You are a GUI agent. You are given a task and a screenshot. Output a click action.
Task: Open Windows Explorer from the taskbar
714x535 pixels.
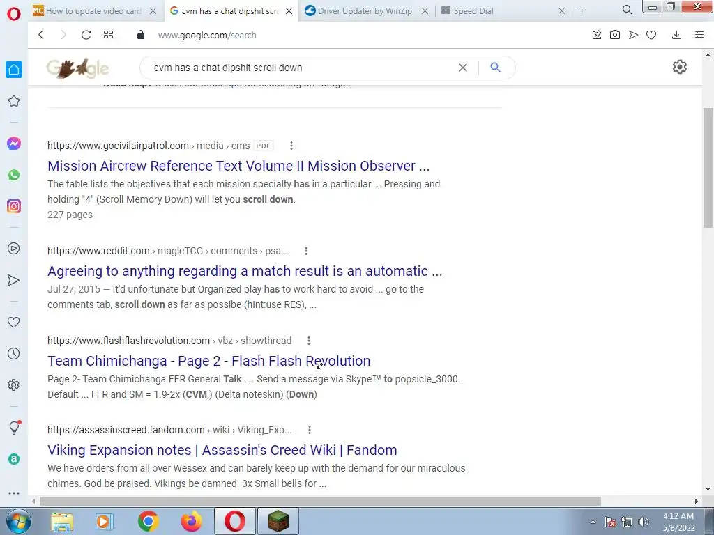62,521
